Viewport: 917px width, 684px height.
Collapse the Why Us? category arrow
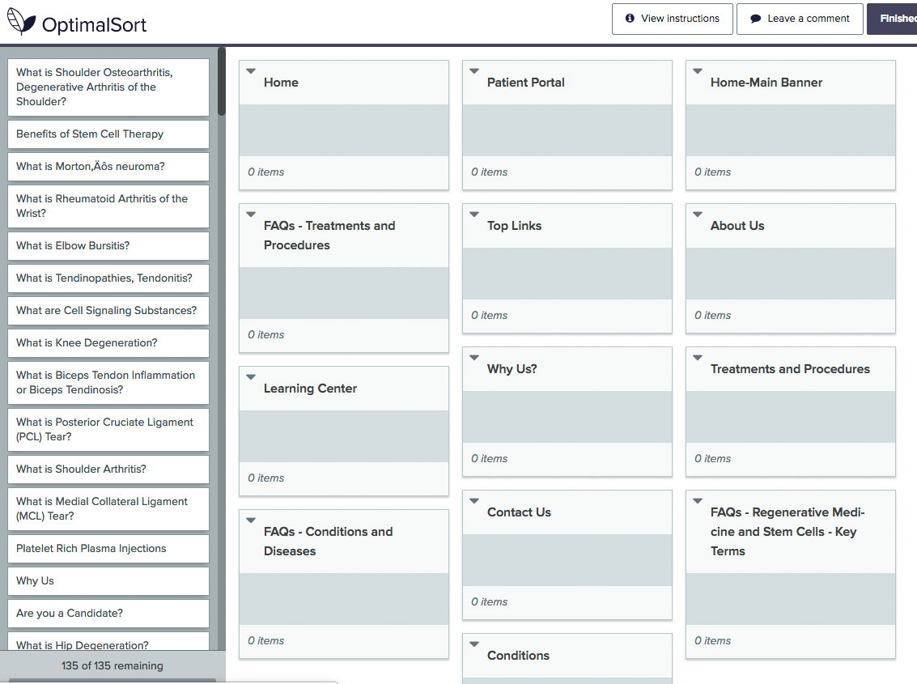point(474,358)
